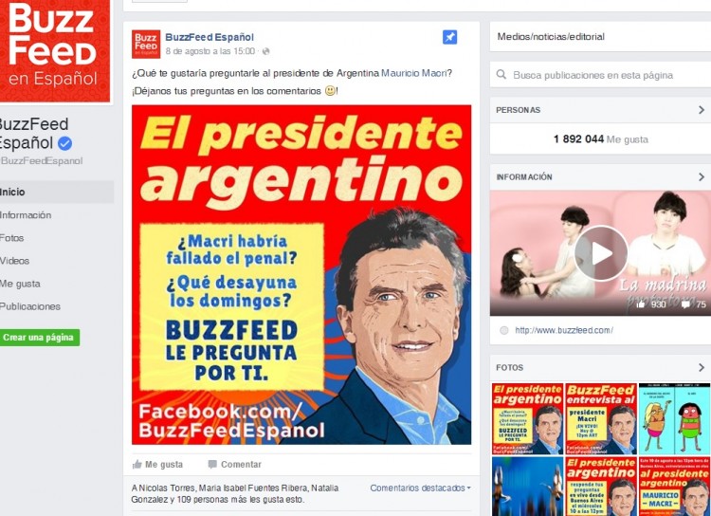Open the Comentarios destacados dropdown
This screenshot has height=516, width=711.
tap(420, 488)
